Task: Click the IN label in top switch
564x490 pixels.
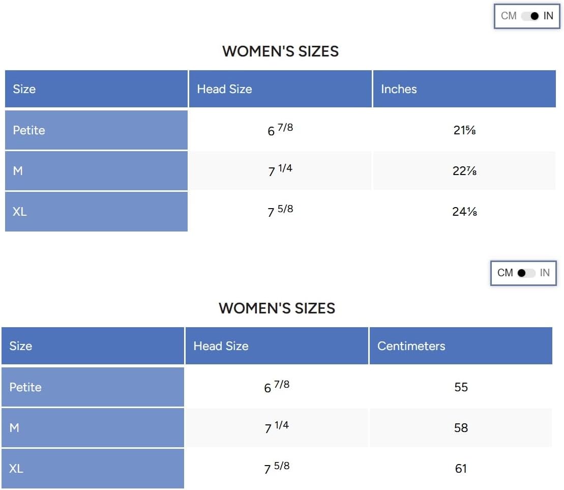Action: (x=548, y=16)
